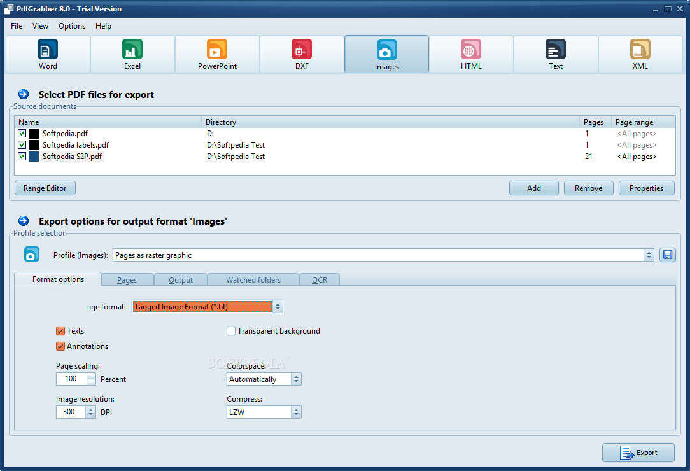Viewport: 690px width, 471px height.
Task: Enable Transparent background checkbox
Action: point(231,331)
